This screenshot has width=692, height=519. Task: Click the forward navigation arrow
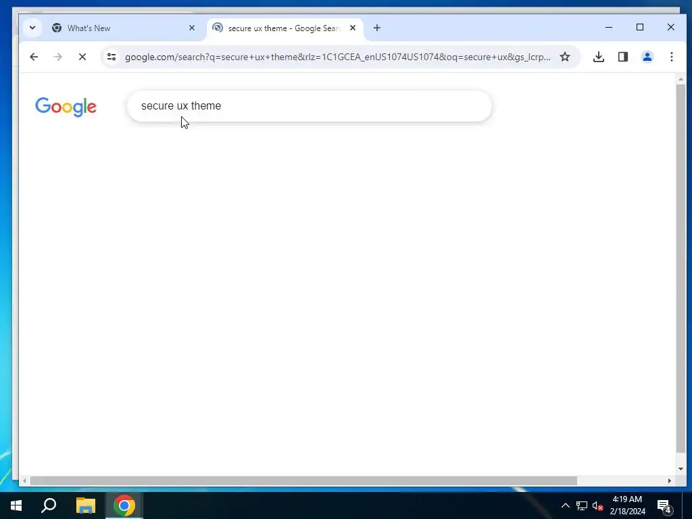[58, 57]
